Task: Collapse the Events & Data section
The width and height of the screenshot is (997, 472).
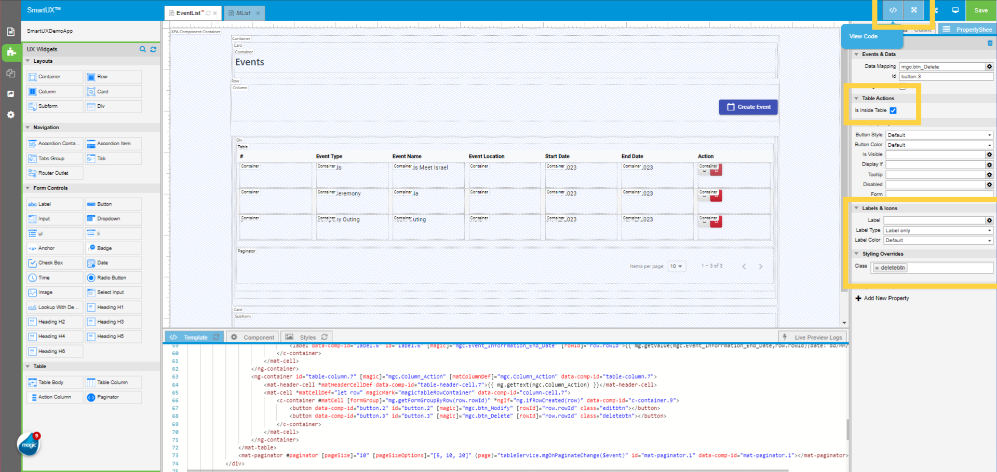Action: tap(857, 54)
